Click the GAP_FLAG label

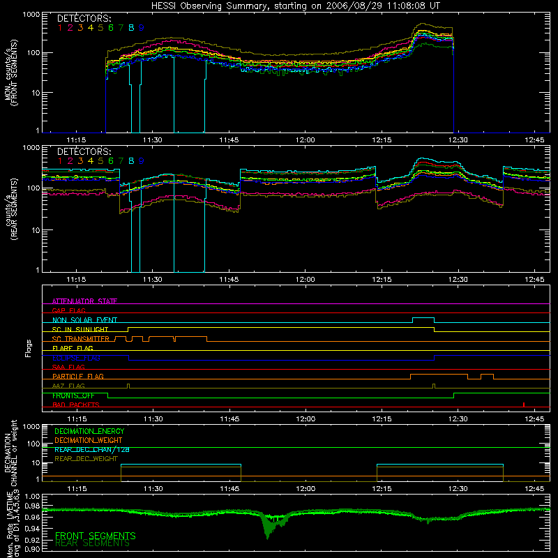tap(68, 310)
